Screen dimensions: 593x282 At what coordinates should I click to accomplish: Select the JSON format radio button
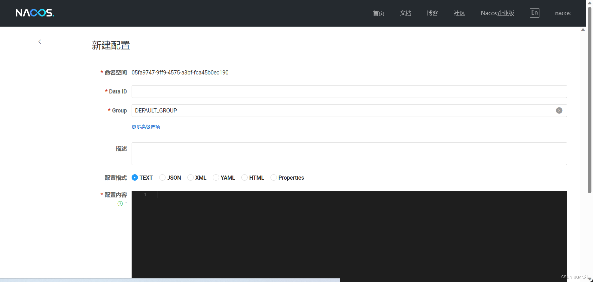pos(162,177)
